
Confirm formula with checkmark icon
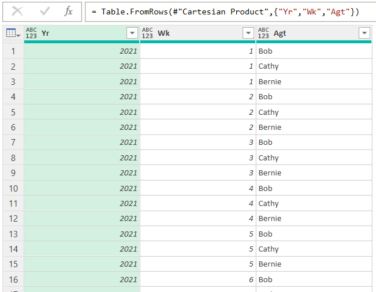45,12
